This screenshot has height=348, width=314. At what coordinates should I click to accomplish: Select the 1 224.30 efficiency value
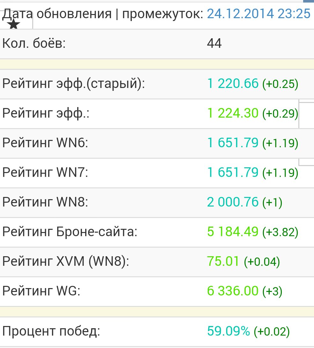coord(233,113)
